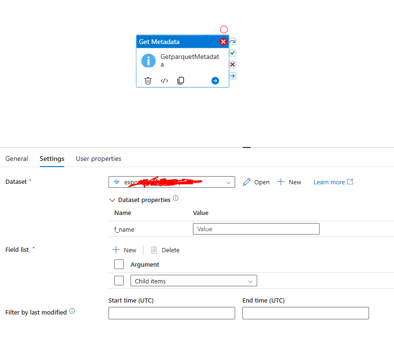
Task: Switch to the General tab
Action: click(17, 158)
